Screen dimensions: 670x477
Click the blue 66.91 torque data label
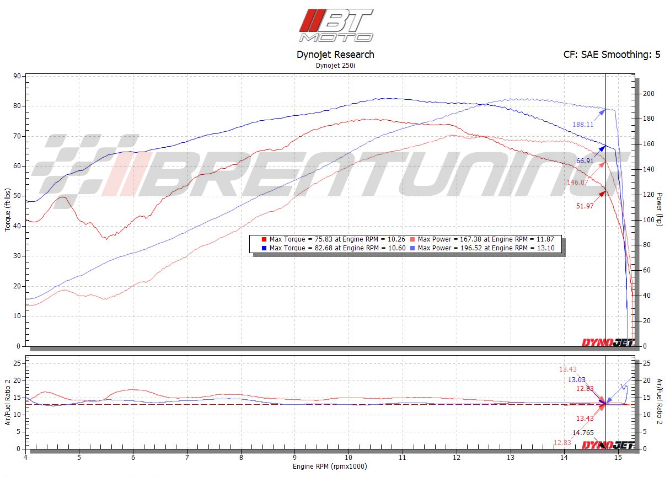[x=585, y=161]
